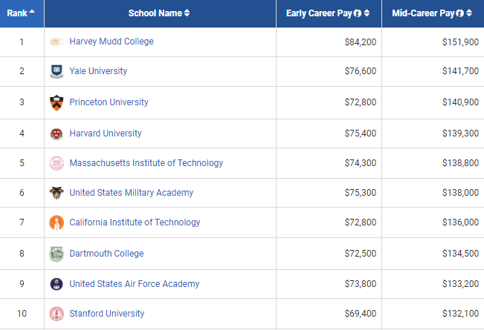This screenshot has width=484, height=330.
Task: Visit the Stanford University page link
Action: click(106, 314)
